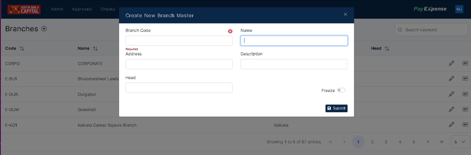
Task: Submit the new branch form
Action: [x=337, y=108]
